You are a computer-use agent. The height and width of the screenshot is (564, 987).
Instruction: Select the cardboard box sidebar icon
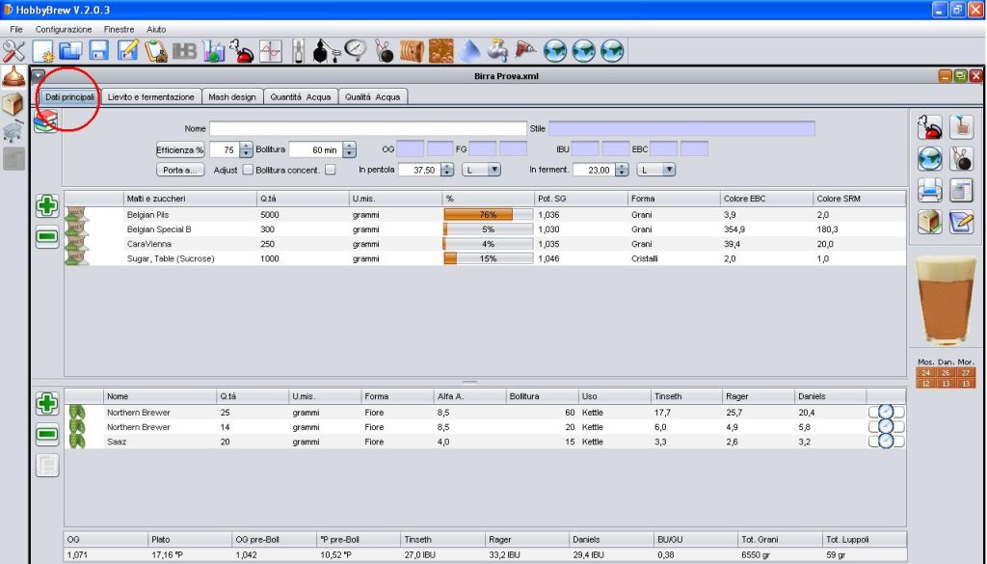click(x=13, y=104)
